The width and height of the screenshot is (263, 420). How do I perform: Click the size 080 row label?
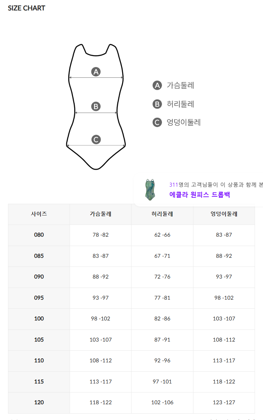[x=39, y=235]
